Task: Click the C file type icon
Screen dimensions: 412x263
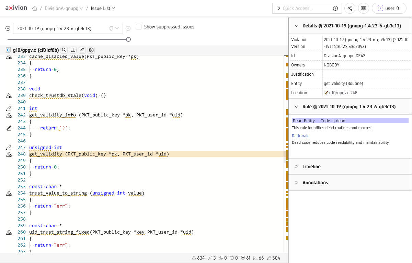Action: [x=8, y=50]
